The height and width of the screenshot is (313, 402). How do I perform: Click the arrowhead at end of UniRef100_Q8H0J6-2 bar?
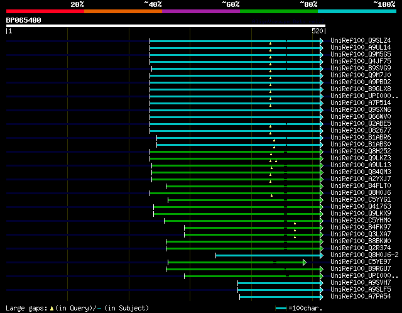click(x=322, y=256)
